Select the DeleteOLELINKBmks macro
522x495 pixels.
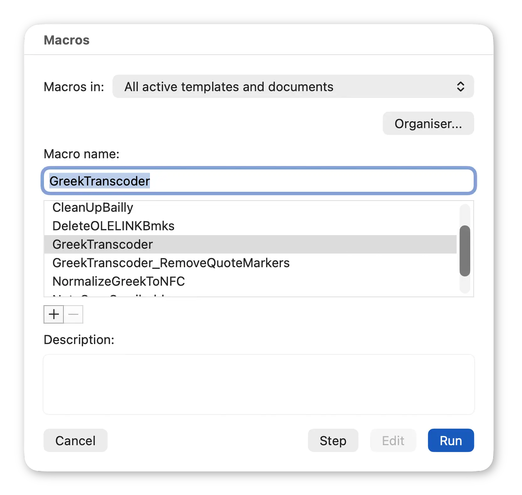113,226
